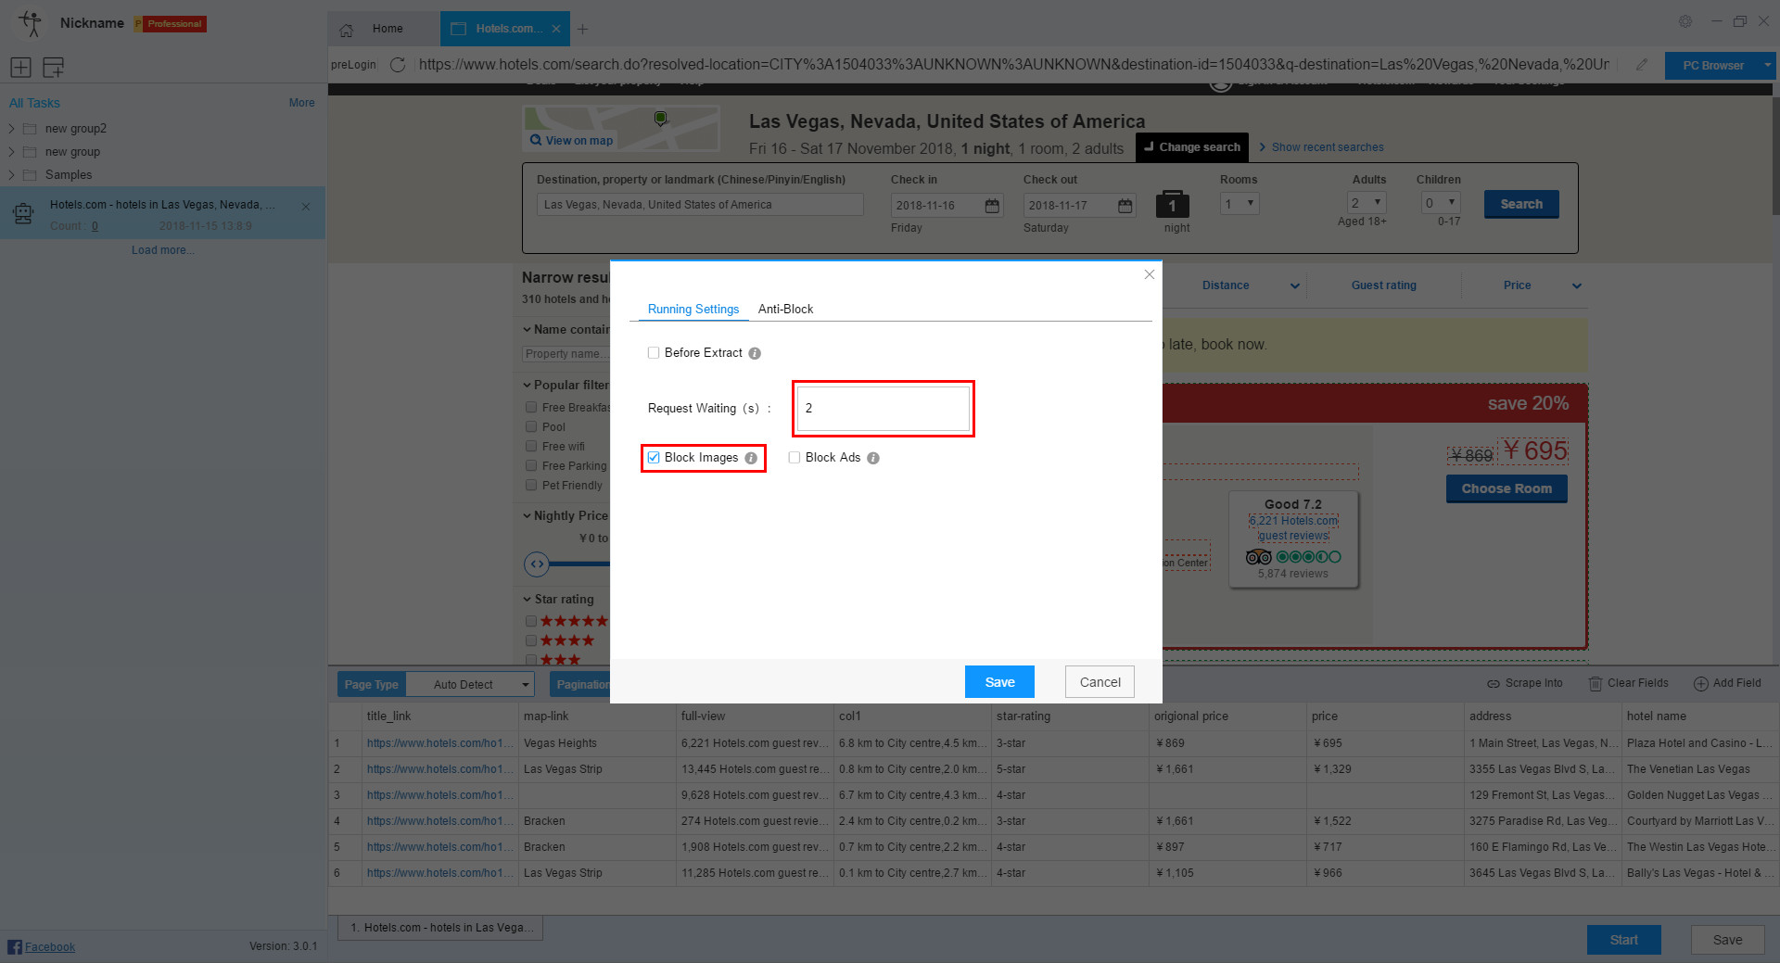Image resolution: width=1780 pixels, height=963 pixels.
Task: Open the settings gear icon
Action: [x=1685, y=21]
